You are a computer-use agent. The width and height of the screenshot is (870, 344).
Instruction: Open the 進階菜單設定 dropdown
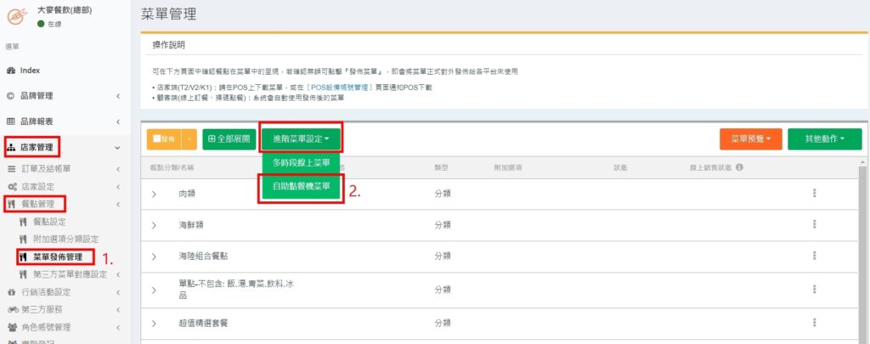(x=302, y=138)
